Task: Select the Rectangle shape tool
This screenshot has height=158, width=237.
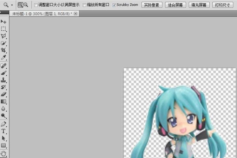Action: tap(3, 145)
